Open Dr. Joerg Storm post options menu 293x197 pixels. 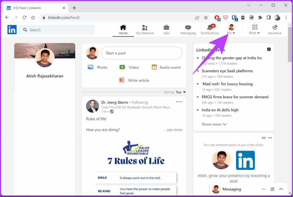click(x=179, y=102)
